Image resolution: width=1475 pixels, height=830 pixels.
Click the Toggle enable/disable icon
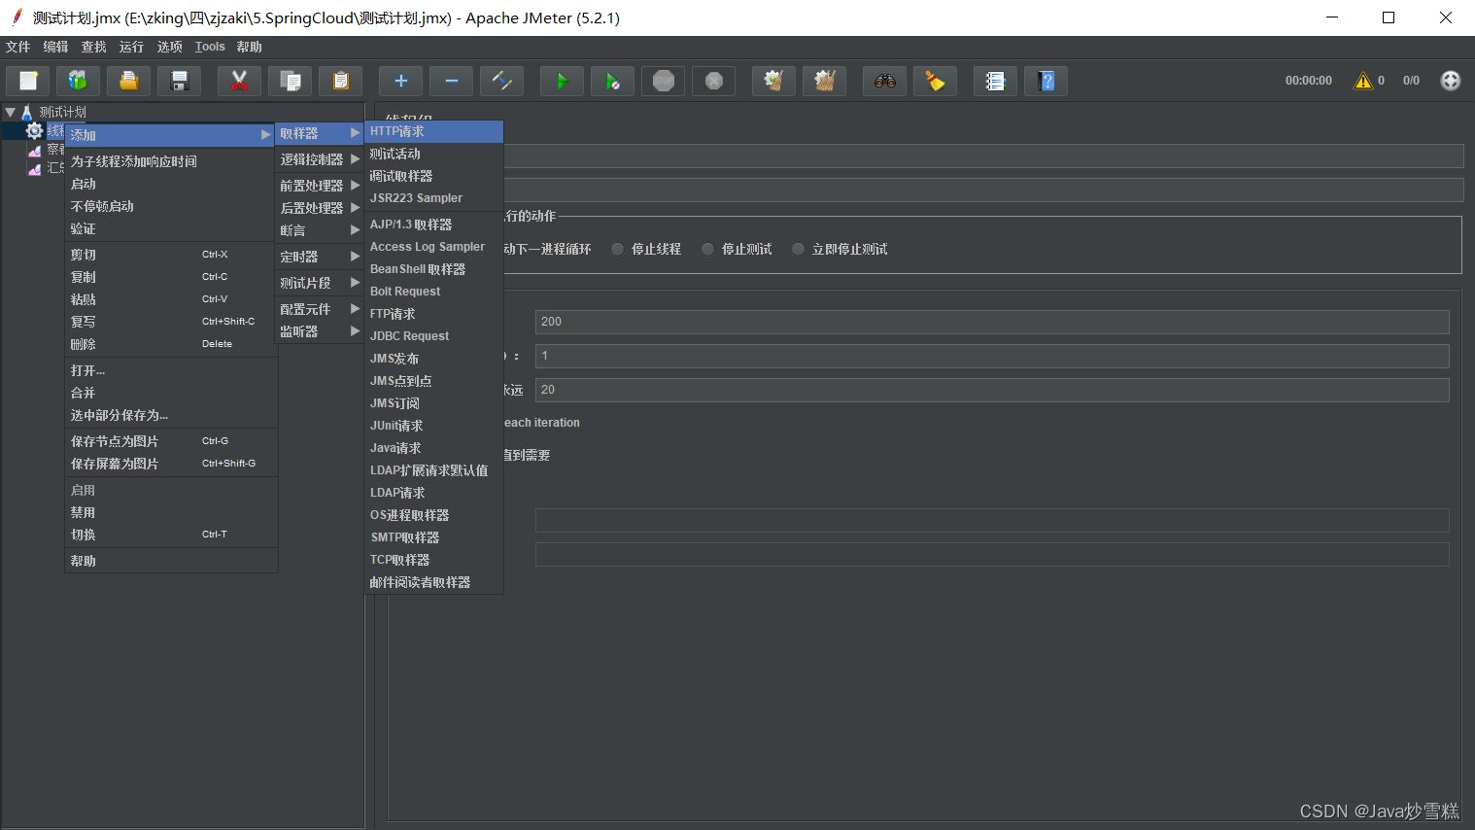pos(502,81)
